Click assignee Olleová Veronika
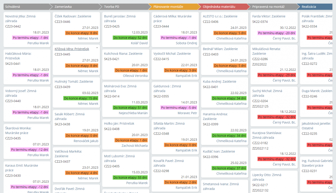 [135, 76]
